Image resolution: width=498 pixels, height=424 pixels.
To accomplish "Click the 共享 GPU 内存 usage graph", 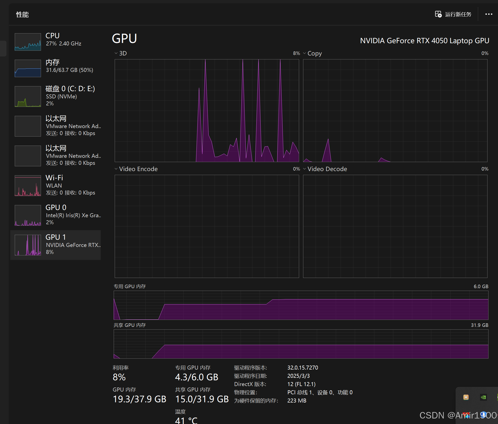I will pos(301,344).
